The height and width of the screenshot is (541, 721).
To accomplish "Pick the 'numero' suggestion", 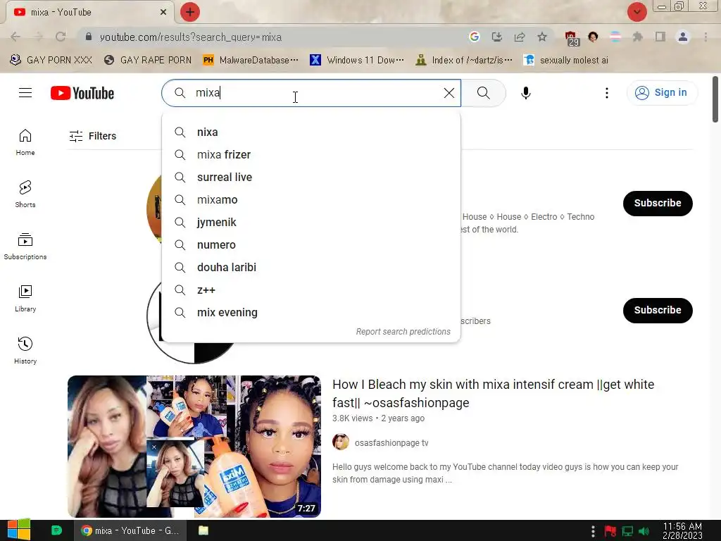I will 311,244.
